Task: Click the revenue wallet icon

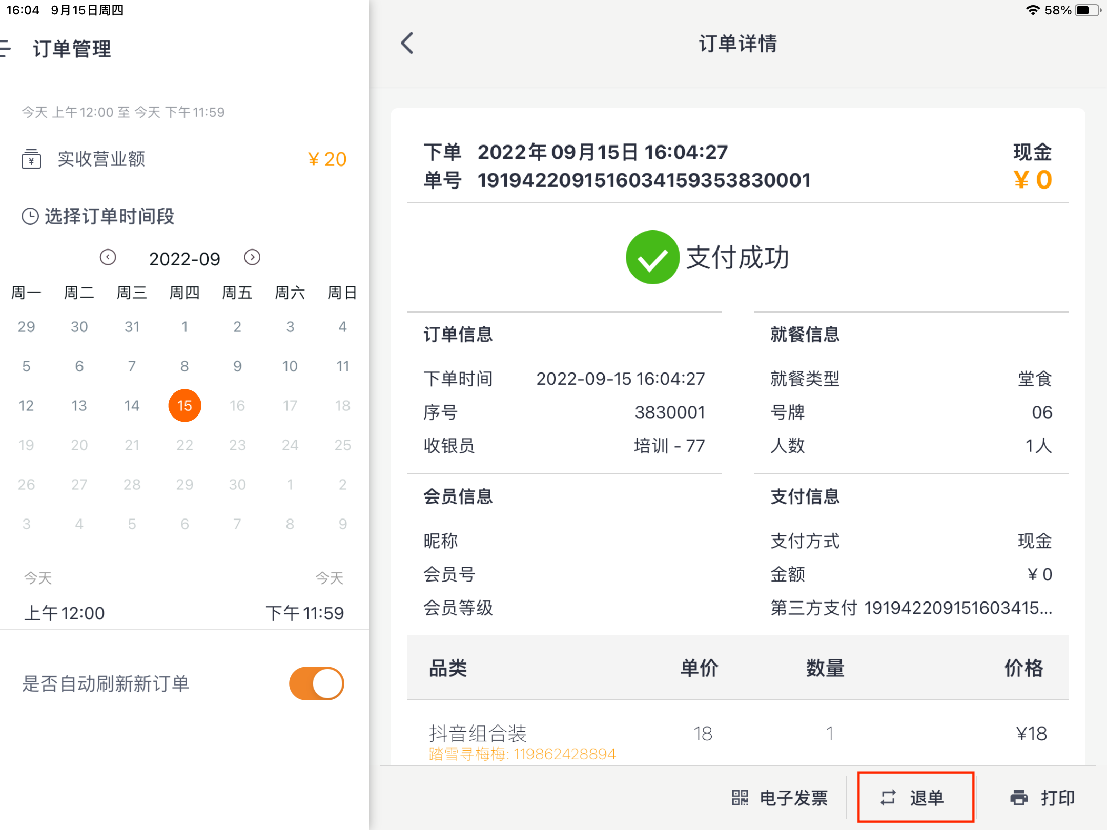Action: tap(31, 159)
